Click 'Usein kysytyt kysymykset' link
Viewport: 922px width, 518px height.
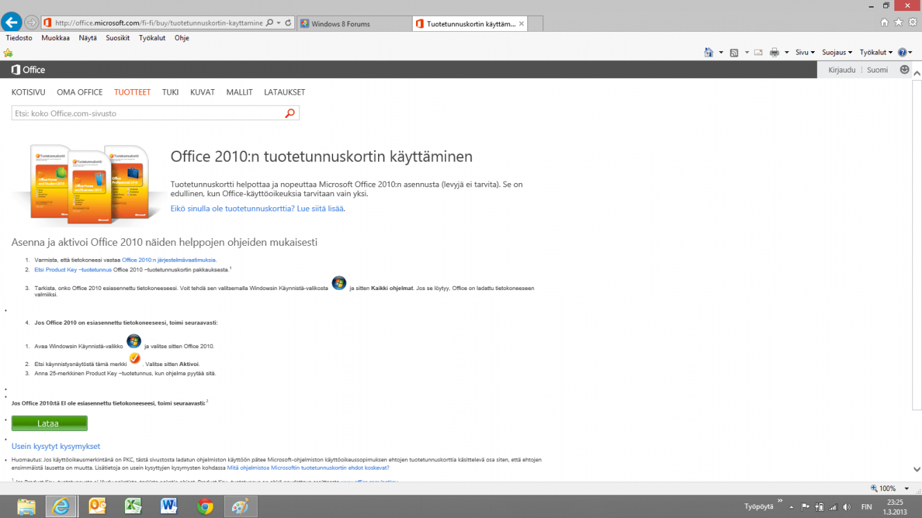[x=56, y=446]
